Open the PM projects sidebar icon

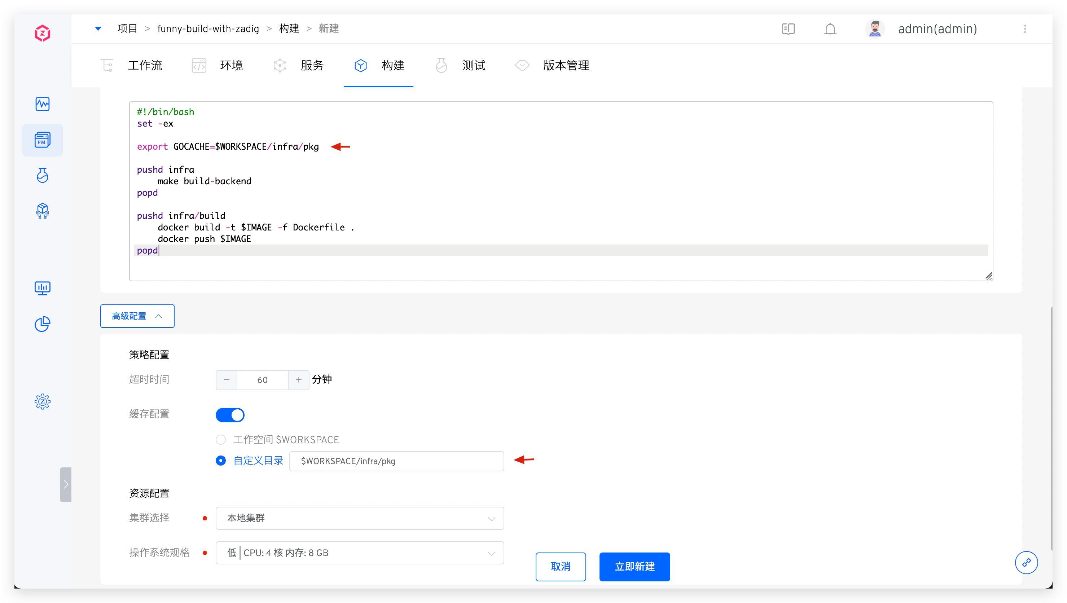coord(42,140)
